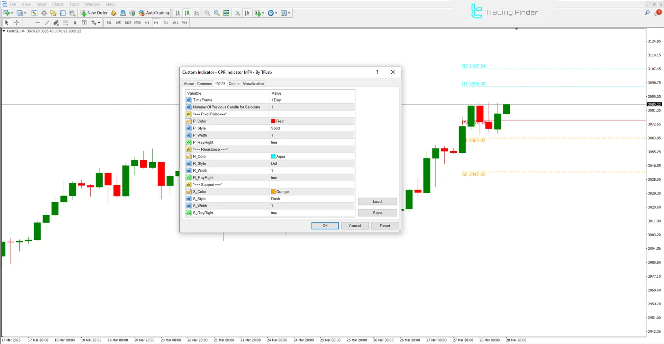Select the Fibonacci retracement tool
The width and height of the screenshot is (664, 344).
click(x=65, y=22)
